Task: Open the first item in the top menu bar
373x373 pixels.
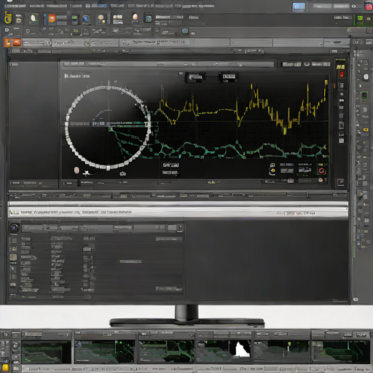Action: pyautogui.click(x=15, y=6)
